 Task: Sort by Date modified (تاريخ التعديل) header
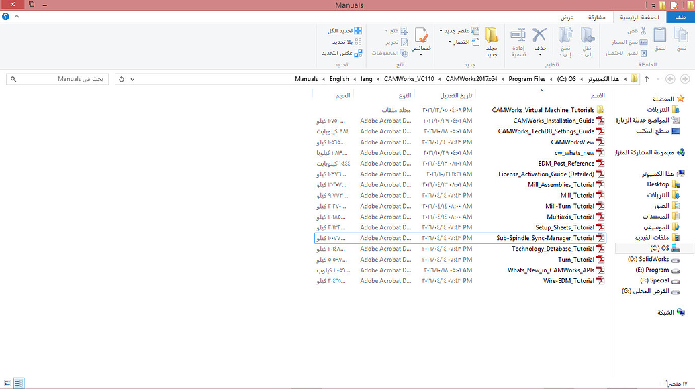click(456, 95)
